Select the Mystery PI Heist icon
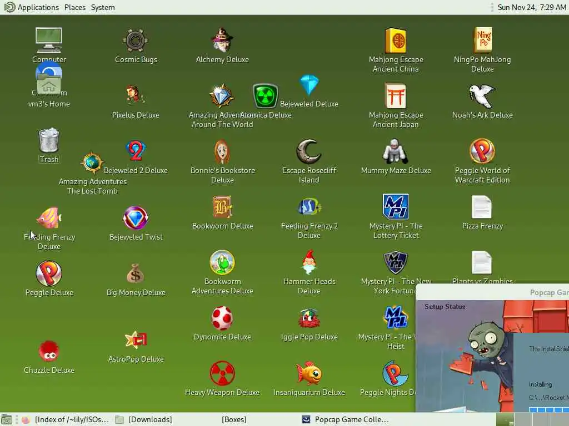The image size is (569, 426). tap(396, 318)
